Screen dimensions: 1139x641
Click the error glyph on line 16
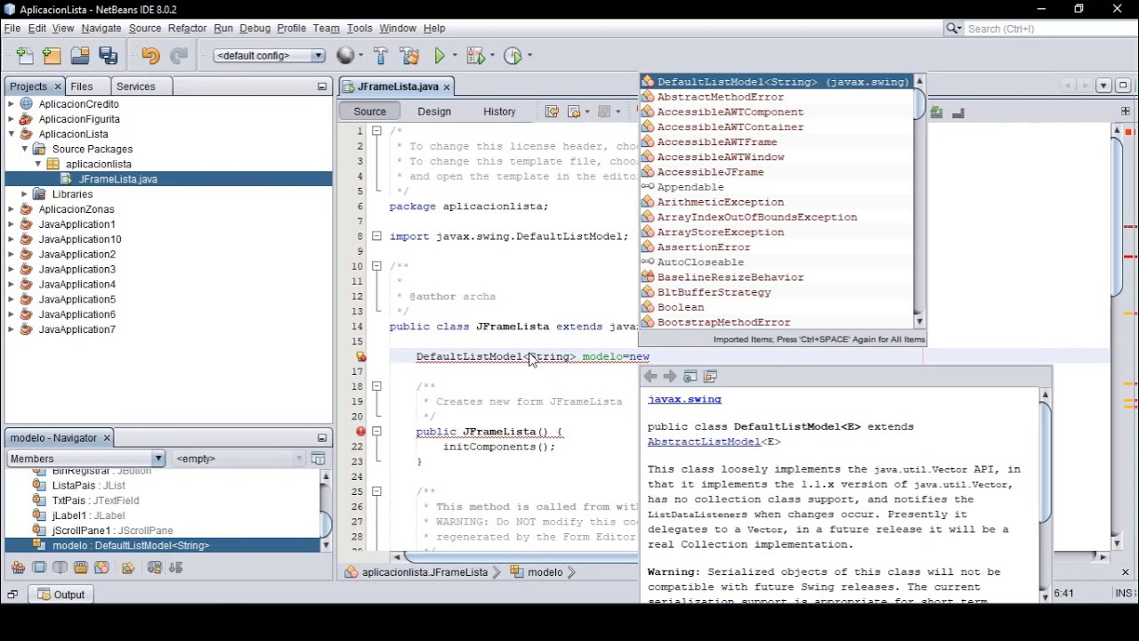360,357
